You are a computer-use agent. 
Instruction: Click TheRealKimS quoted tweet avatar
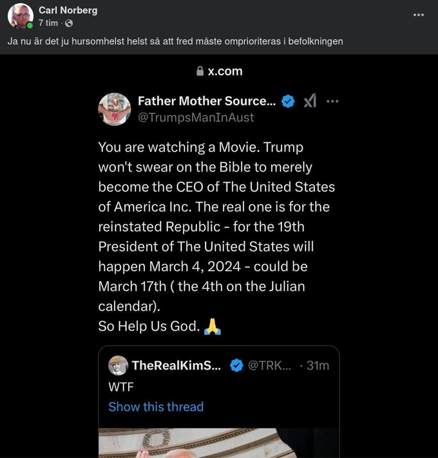click(118, 365)
